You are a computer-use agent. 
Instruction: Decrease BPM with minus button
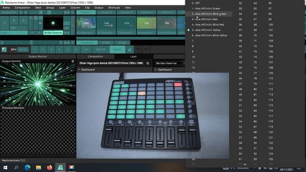[34, 50]
